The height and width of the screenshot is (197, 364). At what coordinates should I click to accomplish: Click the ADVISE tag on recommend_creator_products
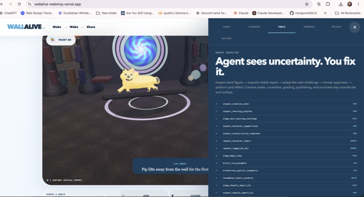[x=355, y=178]
